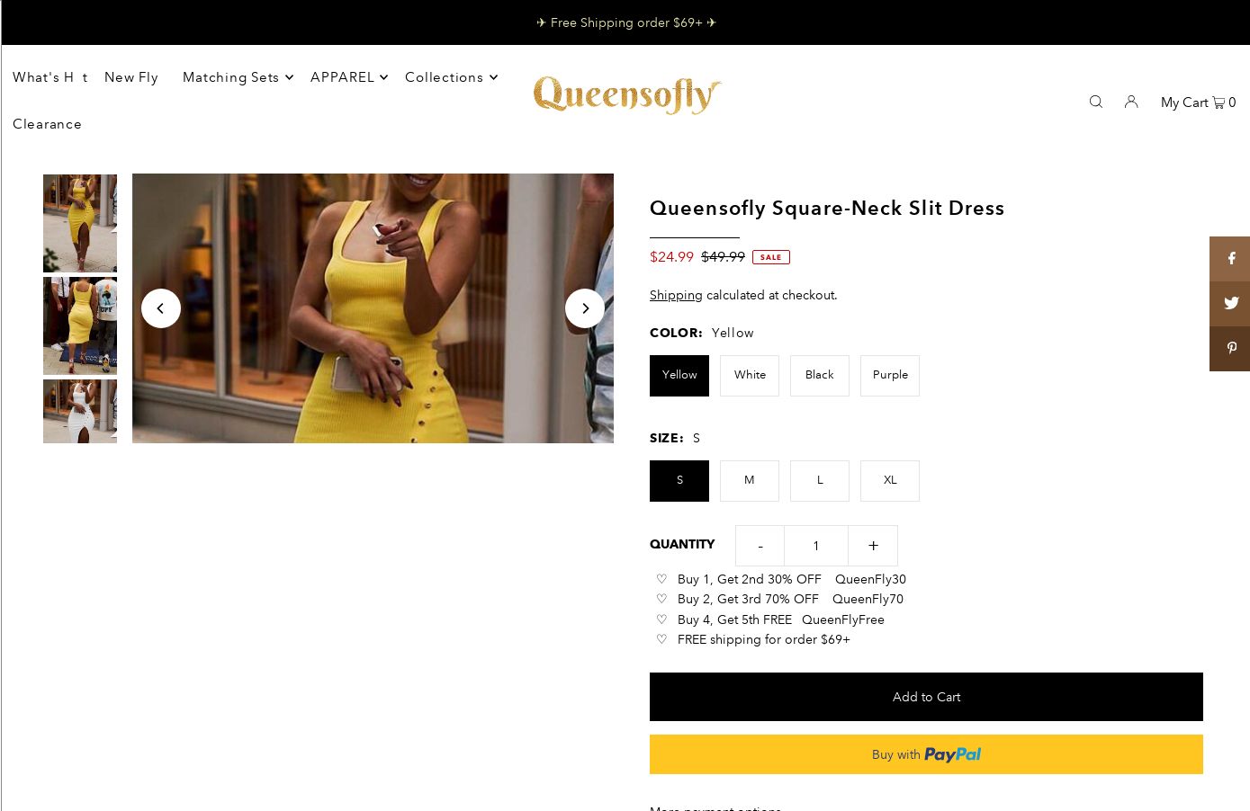Open the New Fly menu item

(x=131, y=77)
